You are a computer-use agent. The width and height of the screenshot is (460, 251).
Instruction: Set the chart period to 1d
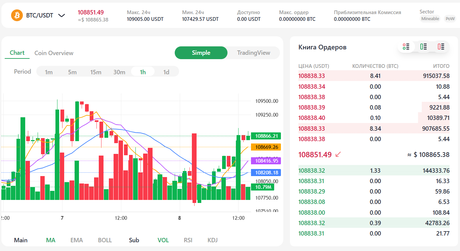(x=166, y=72)
